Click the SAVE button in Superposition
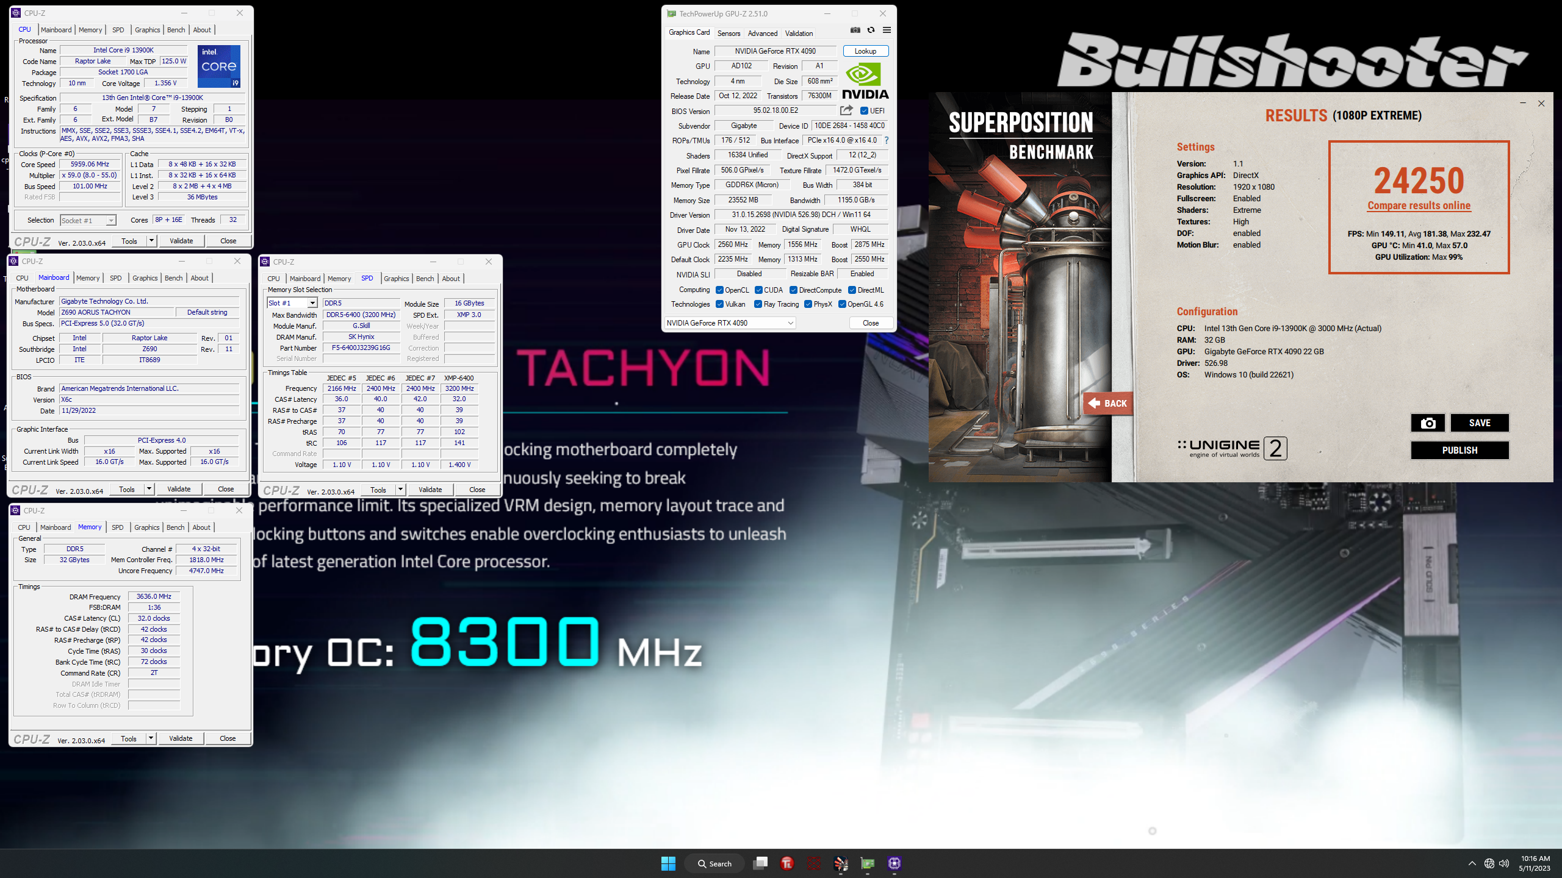1562x878 pixels. click(x=1480, y=423)
